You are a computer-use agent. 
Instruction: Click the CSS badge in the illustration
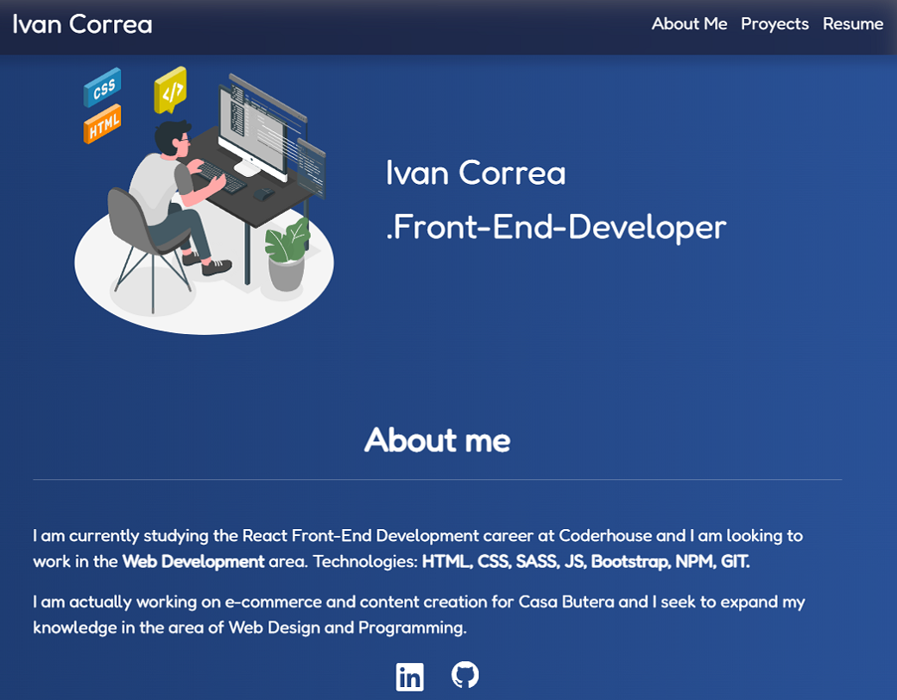click(102, 89)
